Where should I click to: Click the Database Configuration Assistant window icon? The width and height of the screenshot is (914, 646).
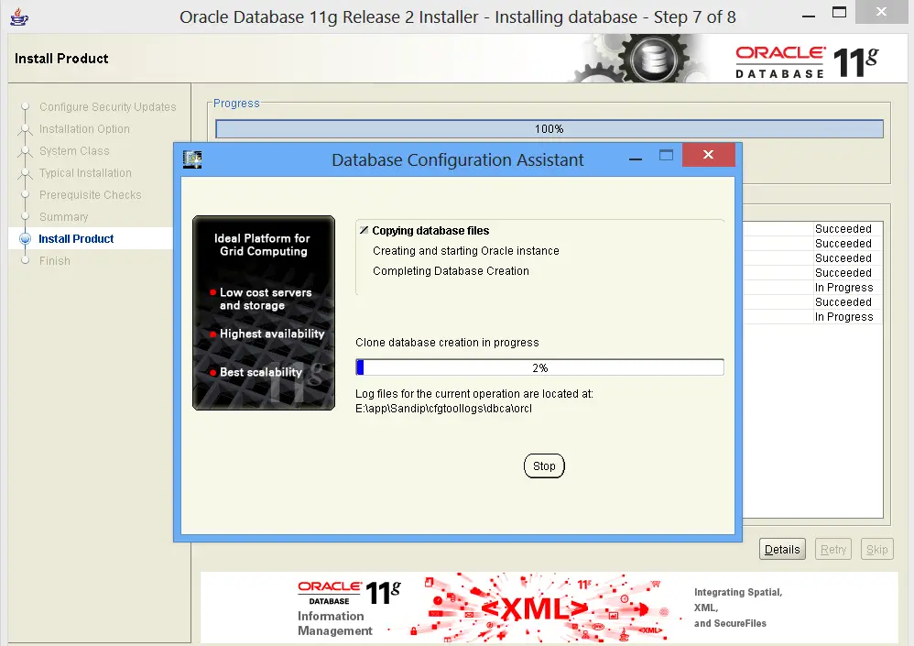(x=192, y=159)
